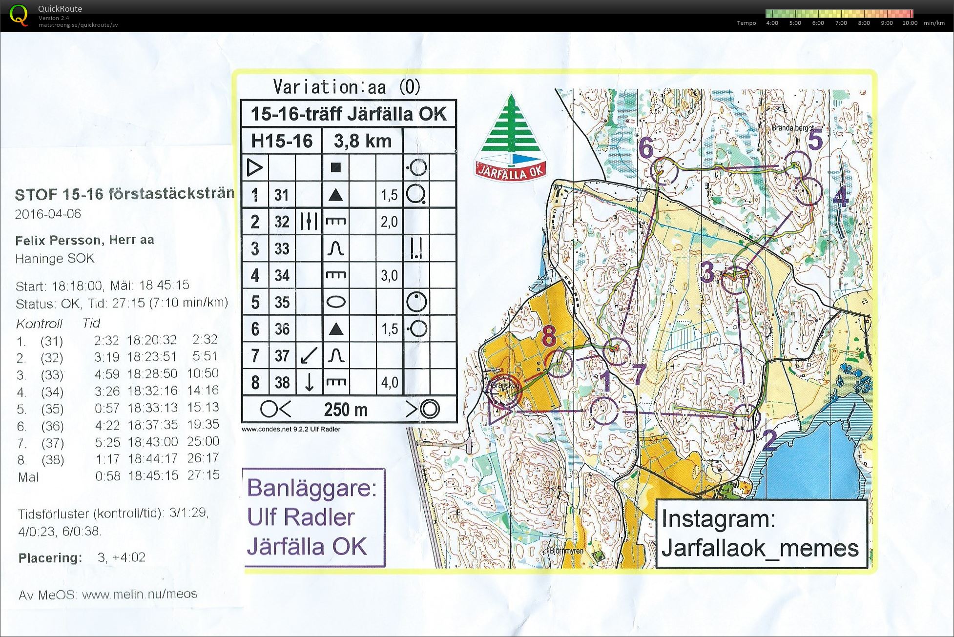Click the '15-16-träff Järfälla OK' title
The width and height of the screenshot is (954, 637).
pos(349,114)
